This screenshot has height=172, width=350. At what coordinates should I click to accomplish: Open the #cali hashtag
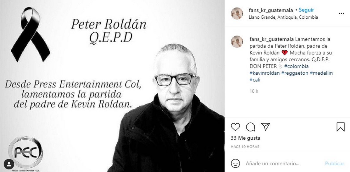click(x=255, y=80)
